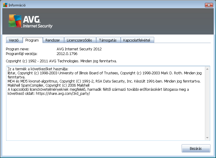Open the Rendszer tab

pyautogui.click(x=53, y=40)
